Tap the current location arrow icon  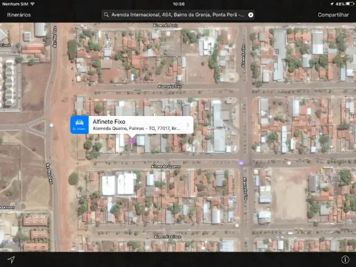coord(11,260)
